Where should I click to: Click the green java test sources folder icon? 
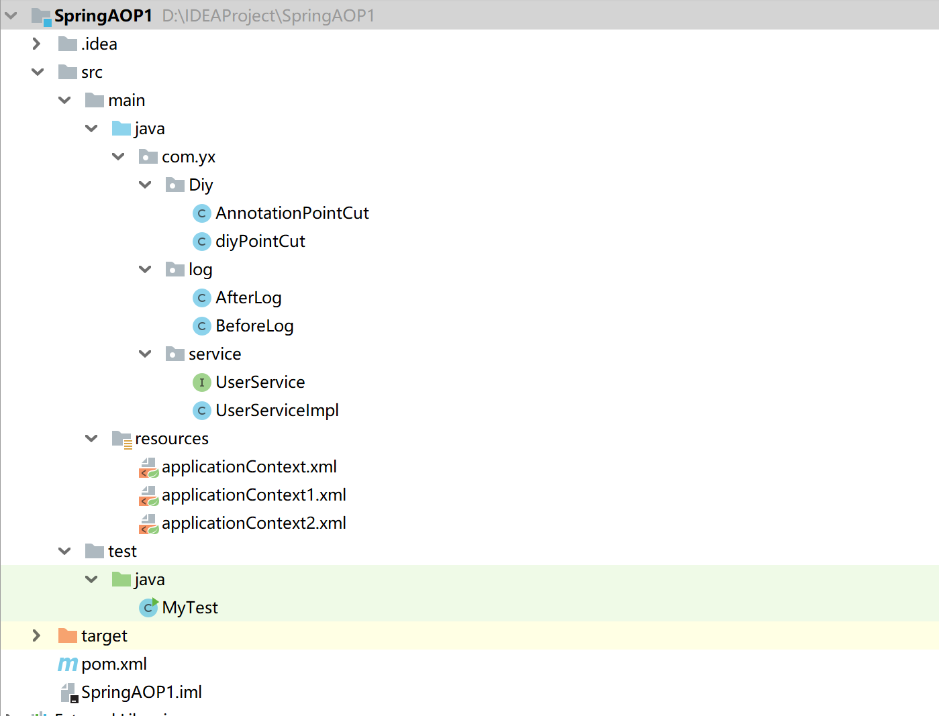tap(121, 580)
